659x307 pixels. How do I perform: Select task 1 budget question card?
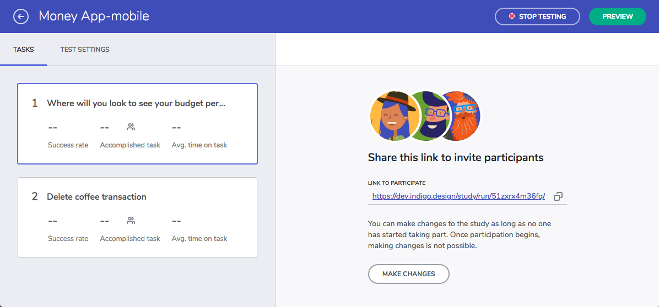pyautogui.click(x=137, y=124)
